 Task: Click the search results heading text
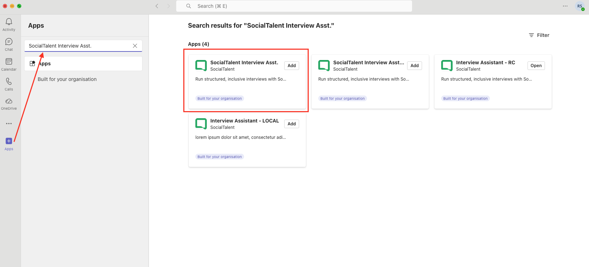pyautogui.click(x=261, y=26)
